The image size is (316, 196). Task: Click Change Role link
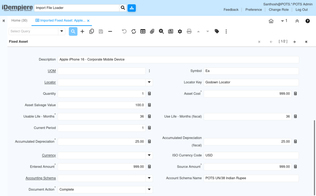pyautogui.click(x=279, y=10)
